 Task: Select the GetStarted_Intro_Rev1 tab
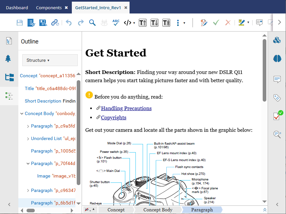pos(98,8)
